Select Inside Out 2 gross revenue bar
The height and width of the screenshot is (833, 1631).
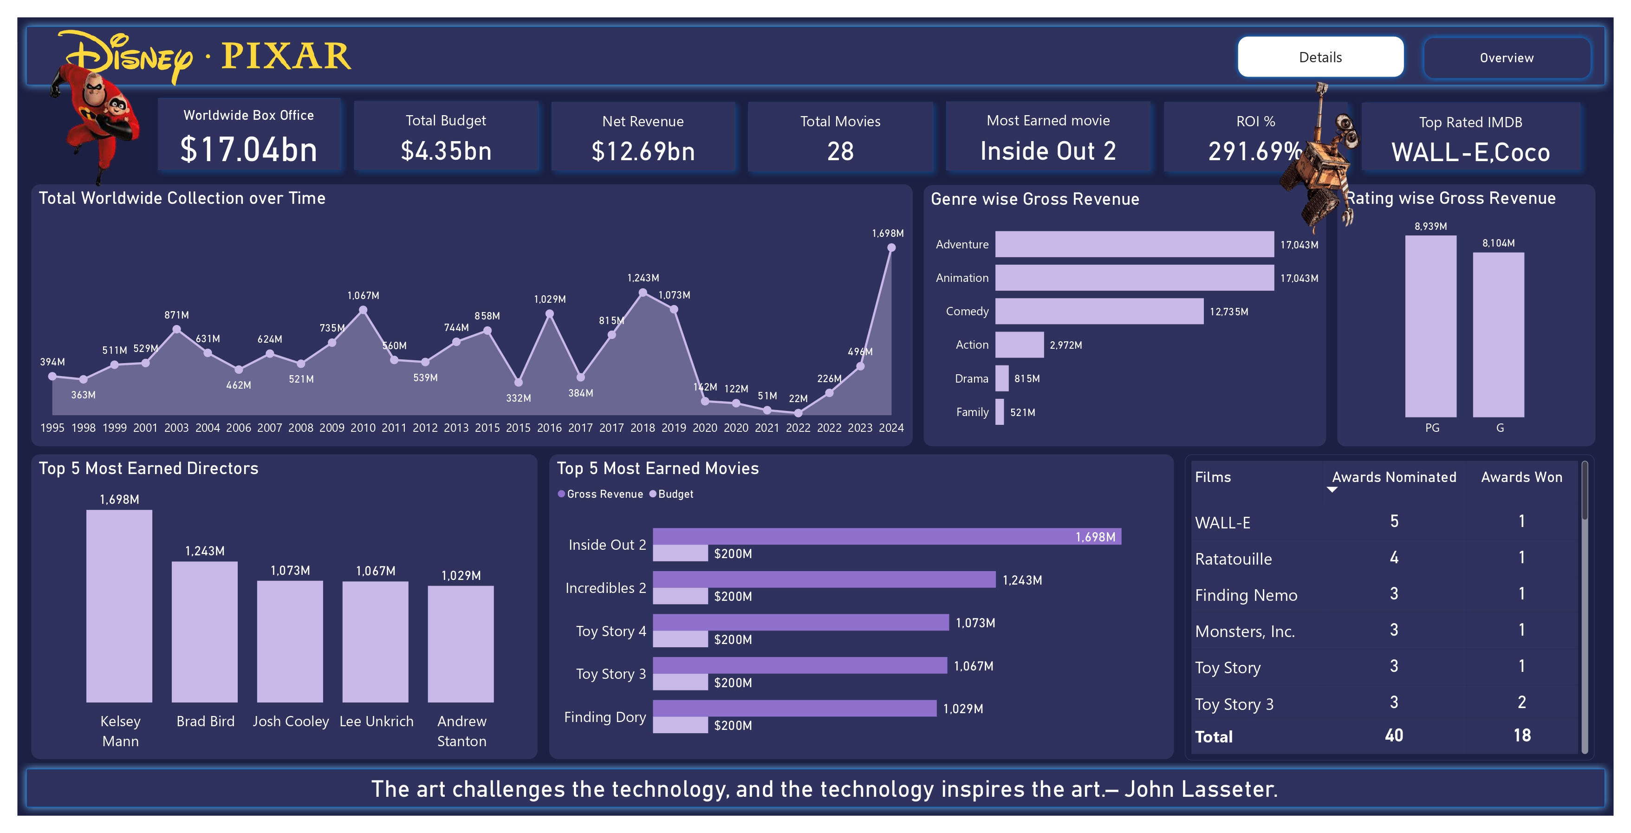(x=887, y=537)
